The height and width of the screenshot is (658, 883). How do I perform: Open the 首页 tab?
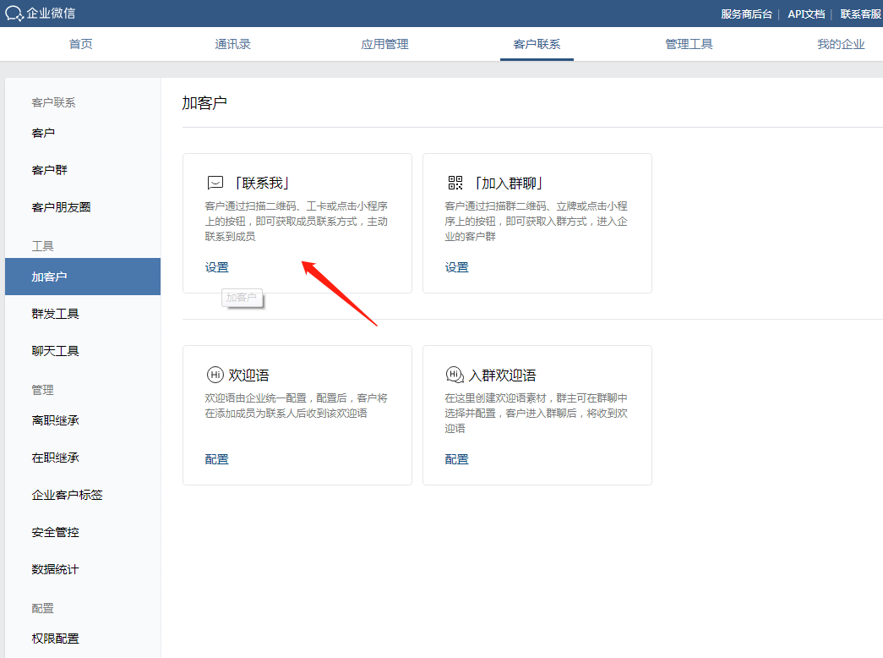[x=81, y=44]
